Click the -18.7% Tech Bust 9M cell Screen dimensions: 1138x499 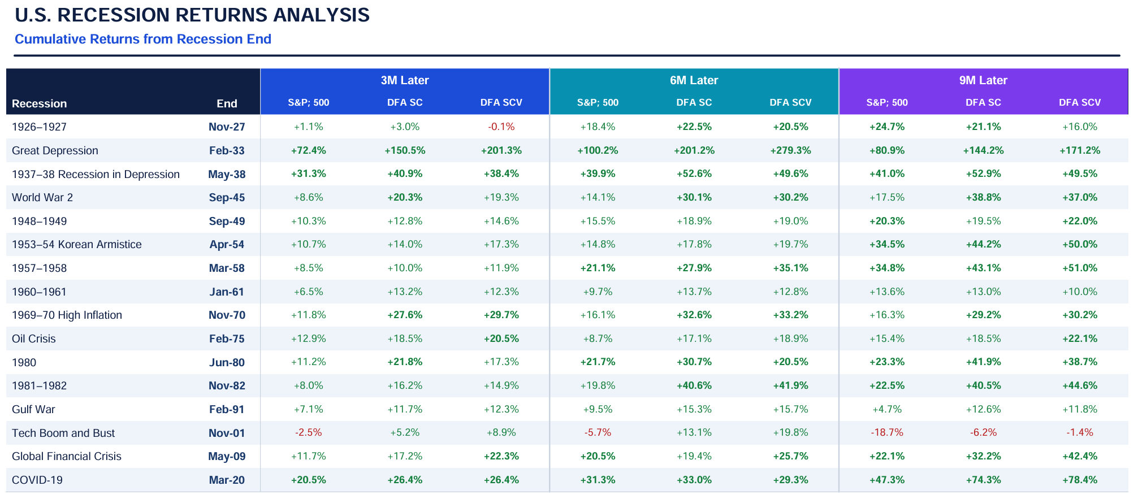pyautogui.click(x=886, y=432)
